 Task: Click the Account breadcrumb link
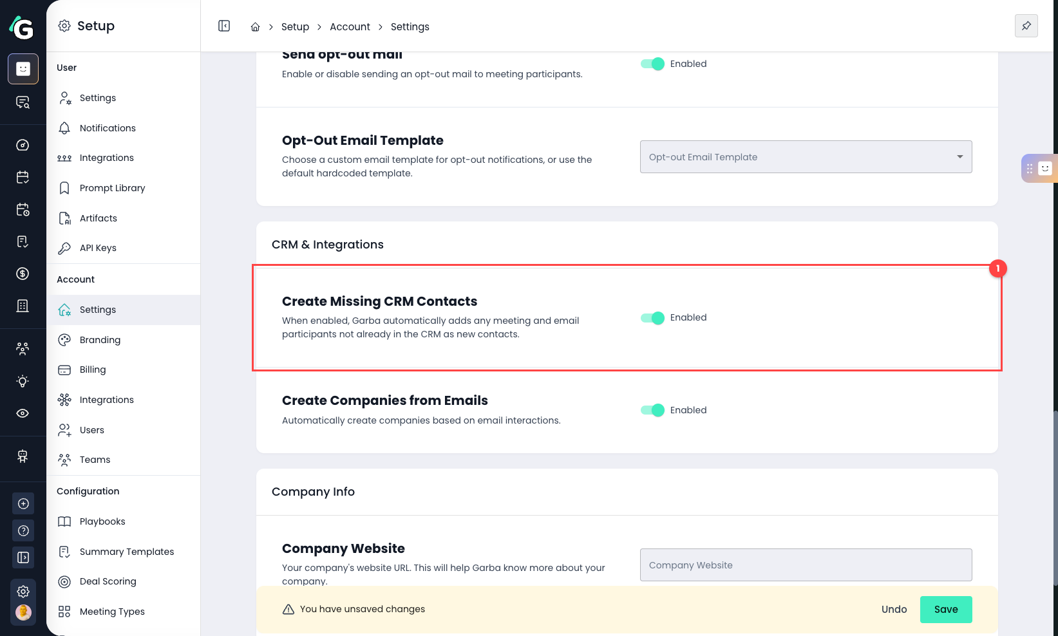pyautogui.click(x=350, y=27)
